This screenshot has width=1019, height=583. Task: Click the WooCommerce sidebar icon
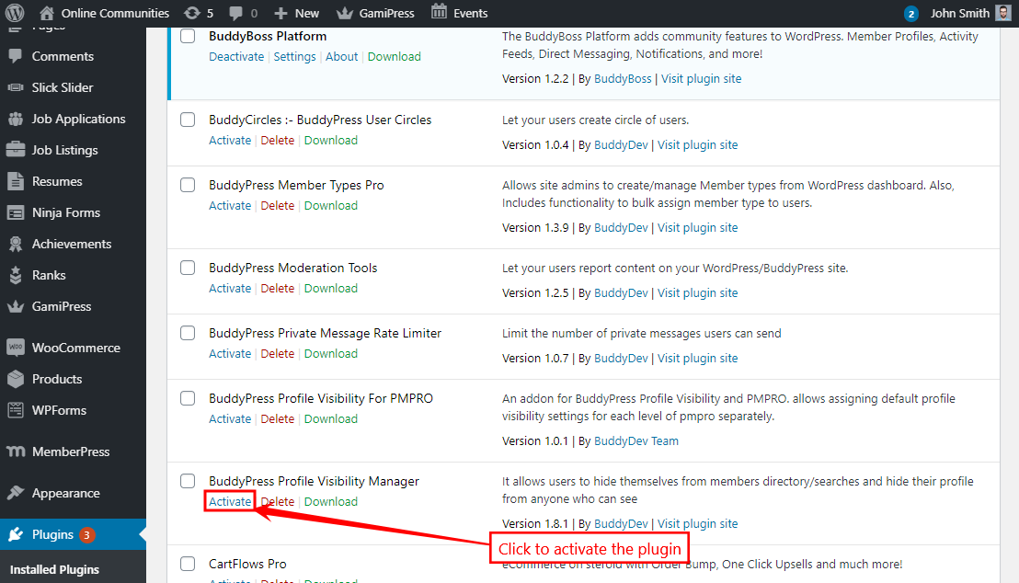click(x=16, y=348)
